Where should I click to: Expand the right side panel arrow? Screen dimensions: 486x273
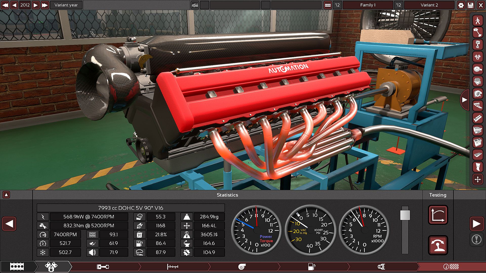click(x=464, y=100)
